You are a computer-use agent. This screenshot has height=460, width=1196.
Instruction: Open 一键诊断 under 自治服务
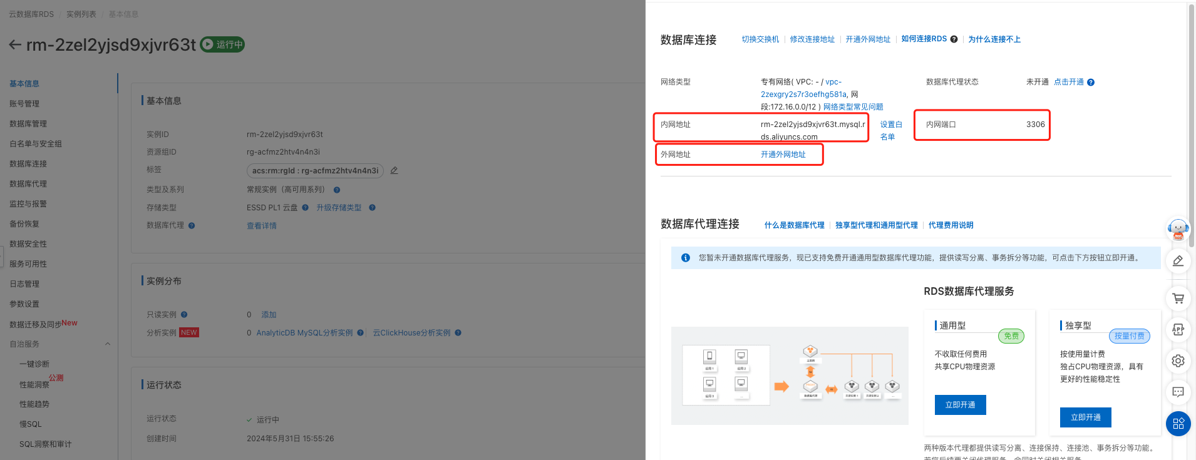(x=34, y=364)
